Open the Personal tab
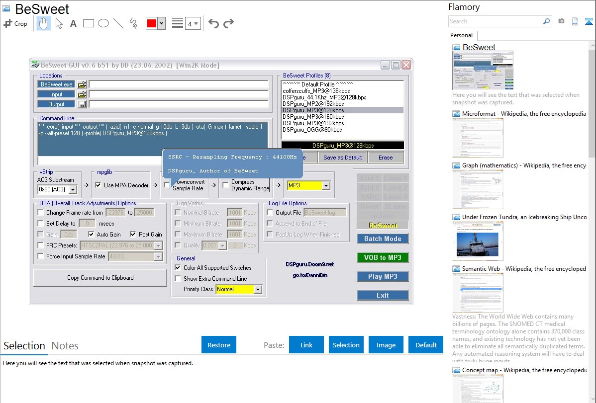Viewport: 596px width, 403px height. [462, 35]
